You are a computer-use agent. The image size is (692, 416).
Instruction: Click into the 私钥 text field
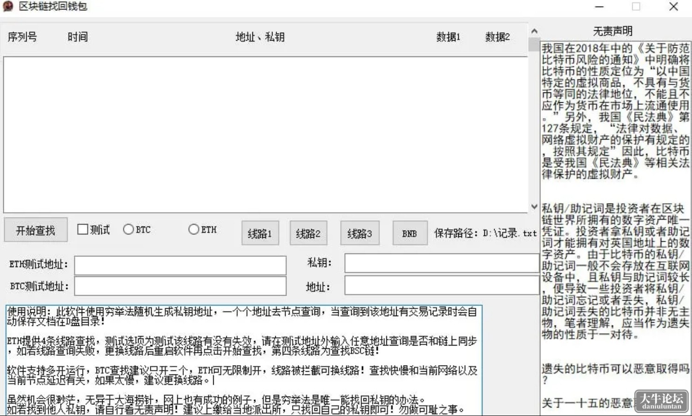click(441, 263)
